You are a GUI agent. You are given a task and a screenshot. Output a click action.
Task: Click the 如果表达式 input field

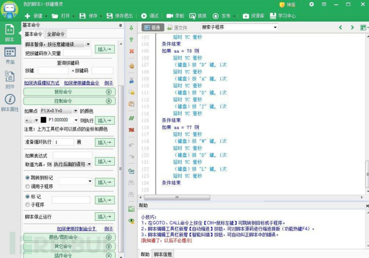(73, 155)
